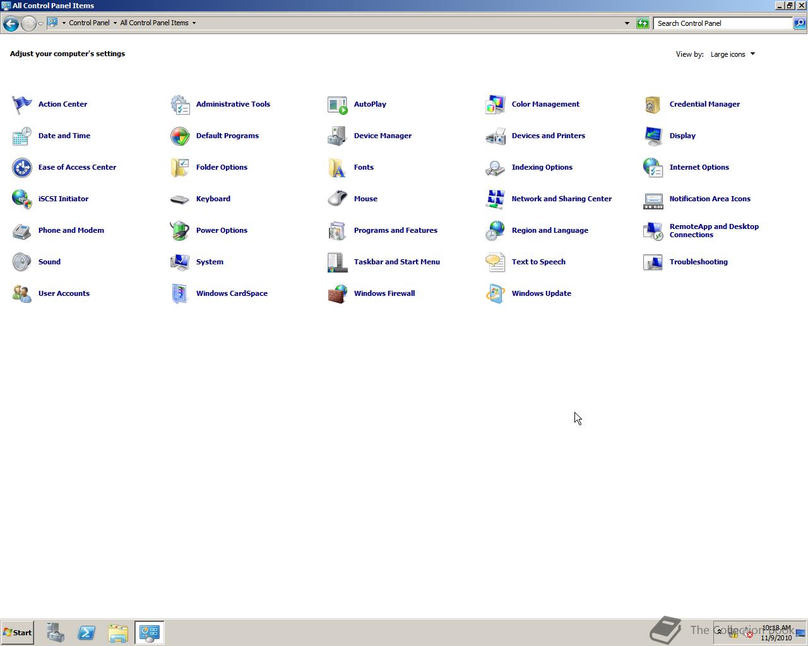Expand the All Control Panel Items breadcrumb arrow
808x646 pixels.
click(194, 23)
